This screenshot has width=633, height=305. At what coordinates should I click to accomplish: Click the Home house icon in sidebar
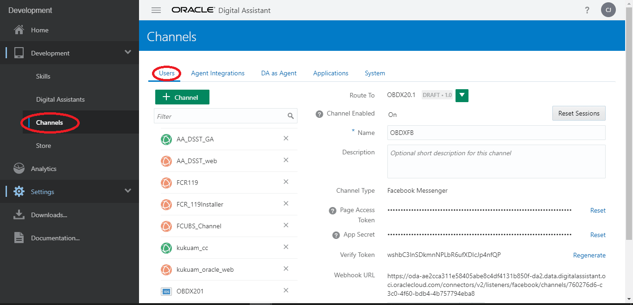click(x=19, y=30)
